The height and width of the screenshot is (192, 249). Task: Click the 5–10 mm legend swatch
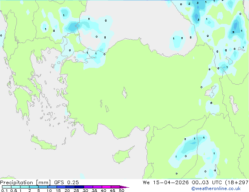click(43, 187)
